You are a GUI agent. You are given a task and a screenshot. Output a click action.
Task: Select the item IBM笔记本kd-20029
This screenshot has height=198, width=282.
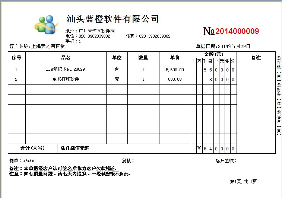66,69
